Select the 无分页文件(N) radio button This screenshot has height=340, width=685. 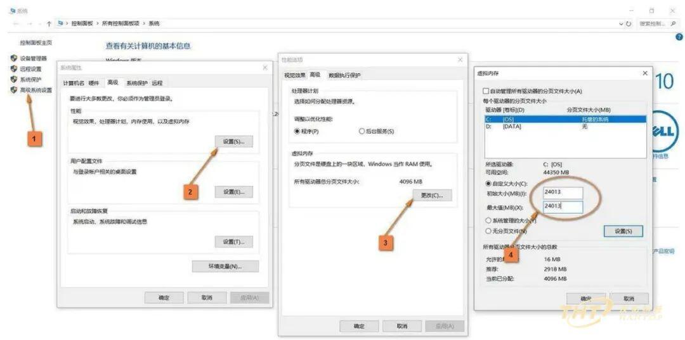tap(488, 231)
